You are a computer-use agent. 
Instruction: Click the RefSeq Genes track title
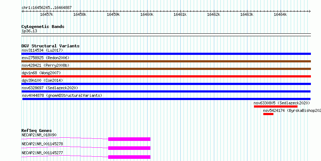click(x=37, y=131)
